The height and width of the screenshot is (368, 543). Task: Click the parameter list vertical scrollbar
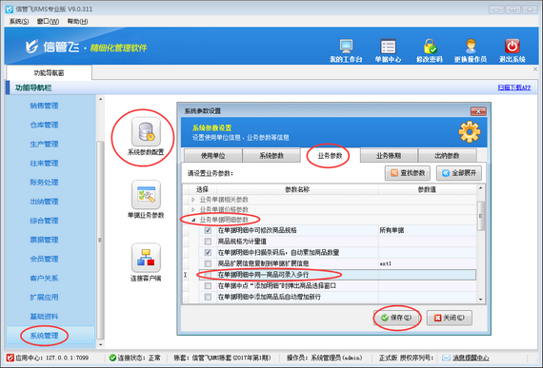click(481, 244)
